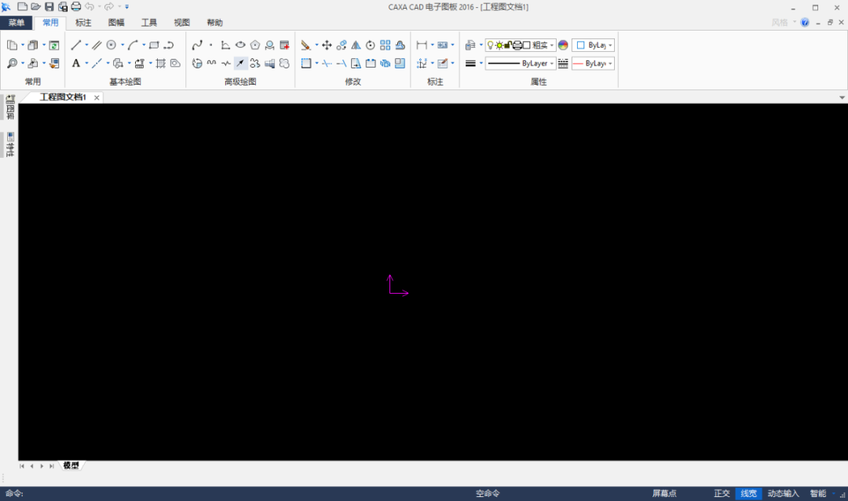This screenshot has height=501, width=848.
Task: Toggle 动态输入 dynamic input mode
Action: (x=783, y=494)
